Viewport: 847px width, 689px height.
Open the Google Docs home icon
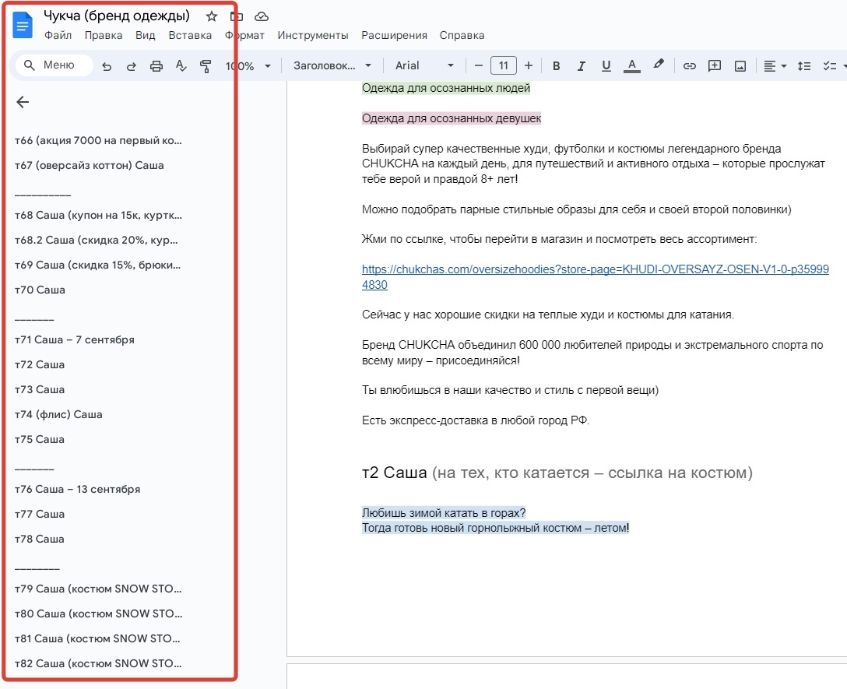23,25
